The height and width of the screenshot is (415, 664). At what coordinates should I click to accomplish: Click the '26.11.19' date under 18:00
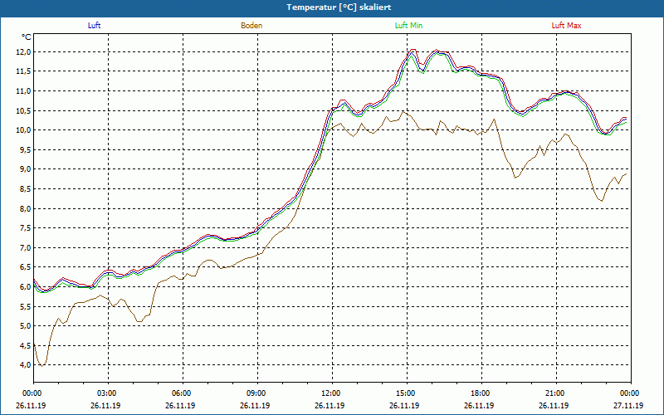pyautogui.click(x=479, y=406)
